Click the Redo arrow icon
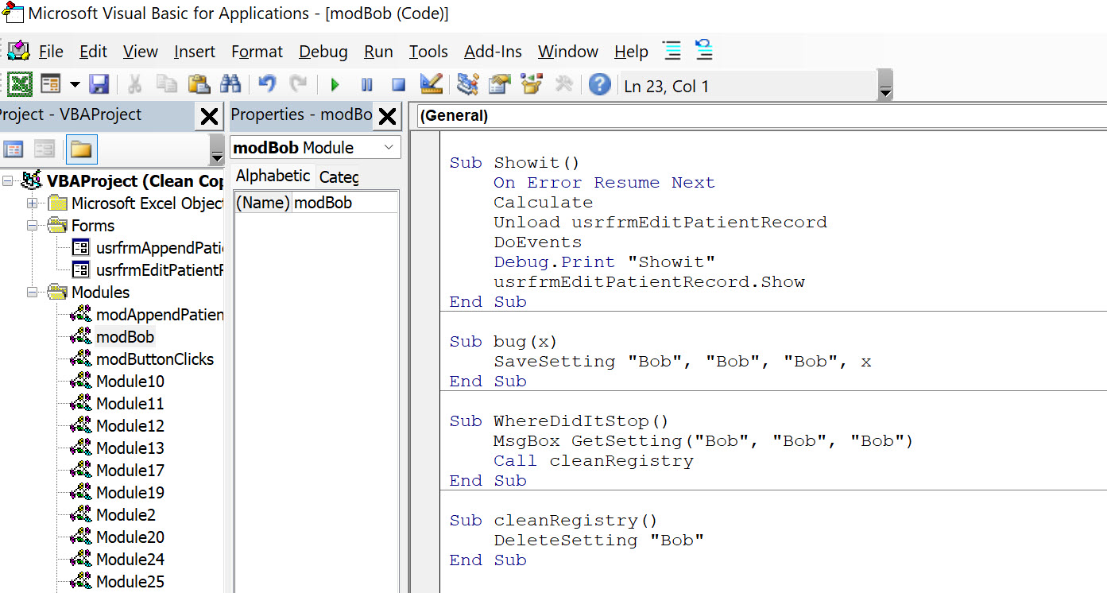Image resolution: width=1107 pixels, height=593 pixels. click(298, 84)
